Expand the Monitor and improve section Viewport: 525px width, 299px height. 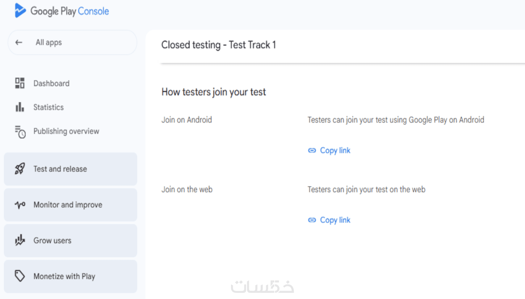pos(68,205)
